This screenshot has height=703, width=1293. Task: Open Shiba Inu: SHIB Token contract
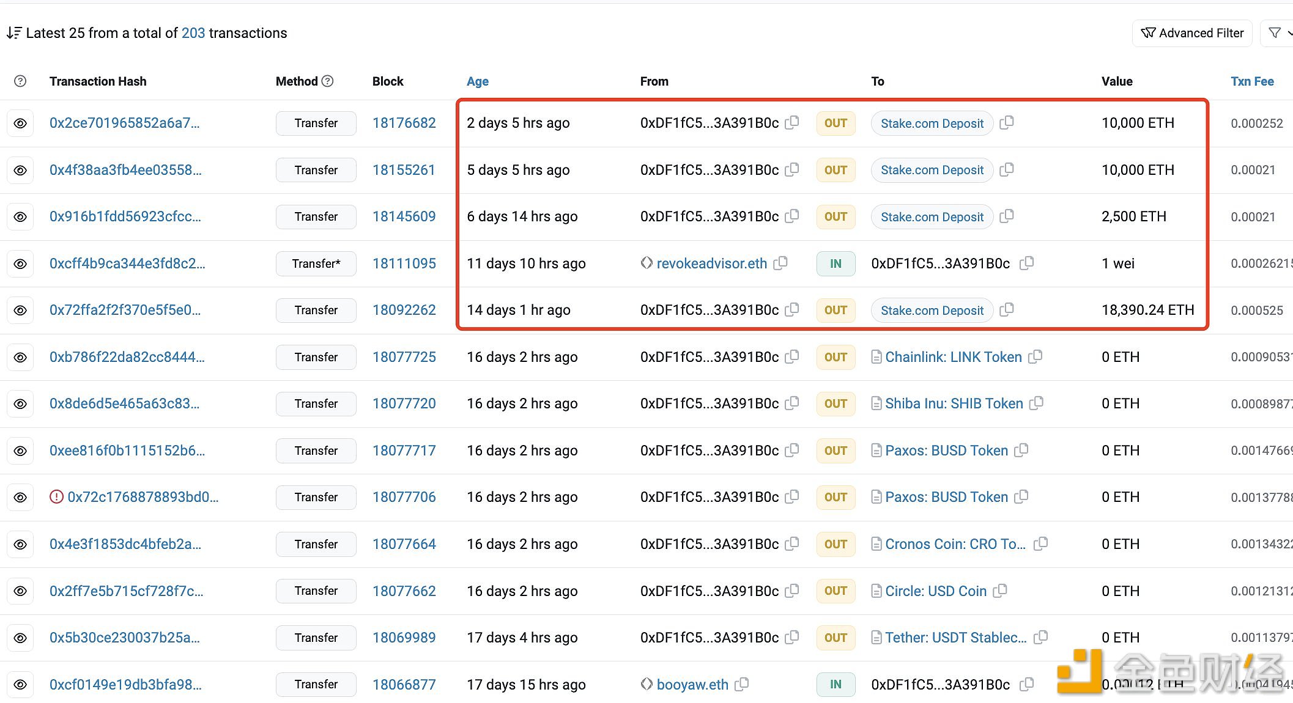pos(954,403)
